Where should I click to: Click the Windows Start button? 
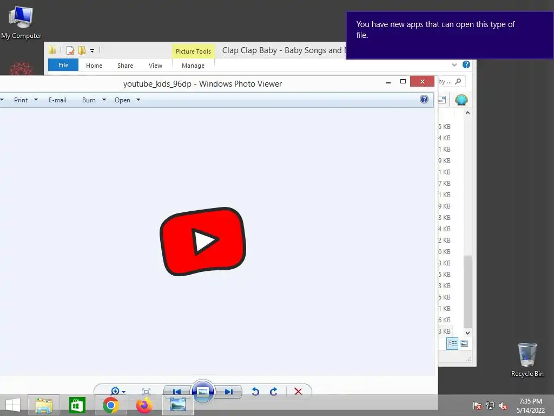tap(13, 405)
